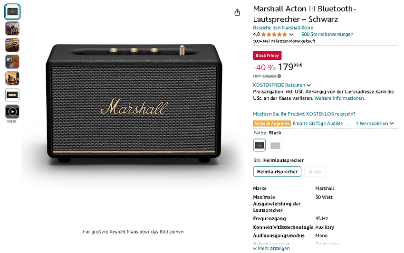Choose the Black color swatch
The width and height of the screenshot is (404, 253).
click(x=260, y=145)
